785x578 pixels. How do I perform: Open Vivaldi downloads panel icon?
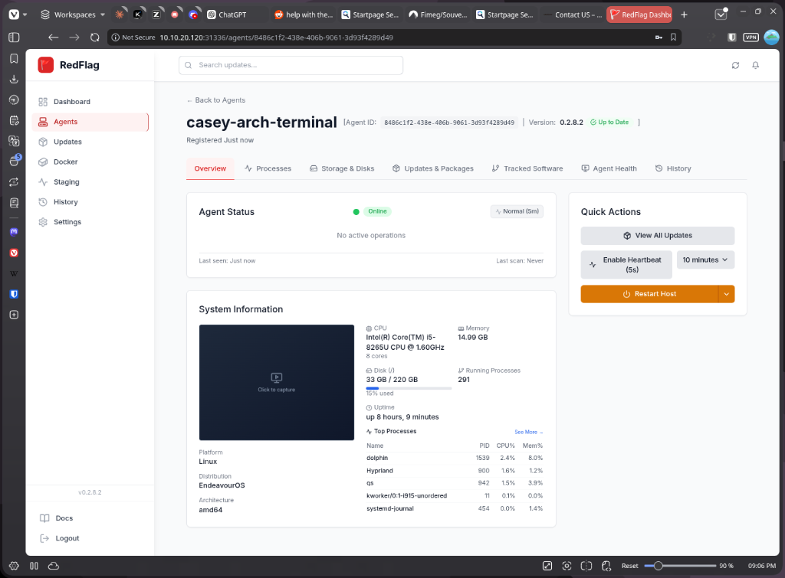coord(14,79)
